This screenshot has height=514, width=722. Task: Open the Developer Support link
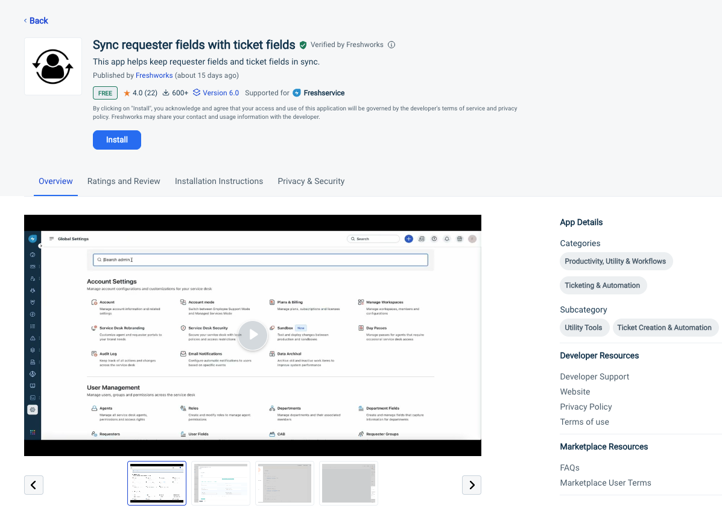595,376
